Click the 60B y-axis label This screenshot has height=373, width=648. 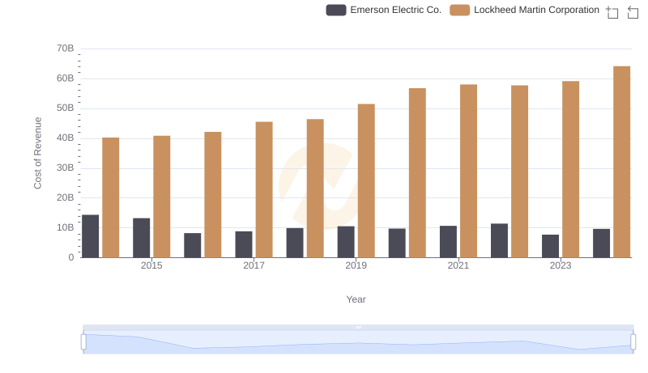[66, 78]
